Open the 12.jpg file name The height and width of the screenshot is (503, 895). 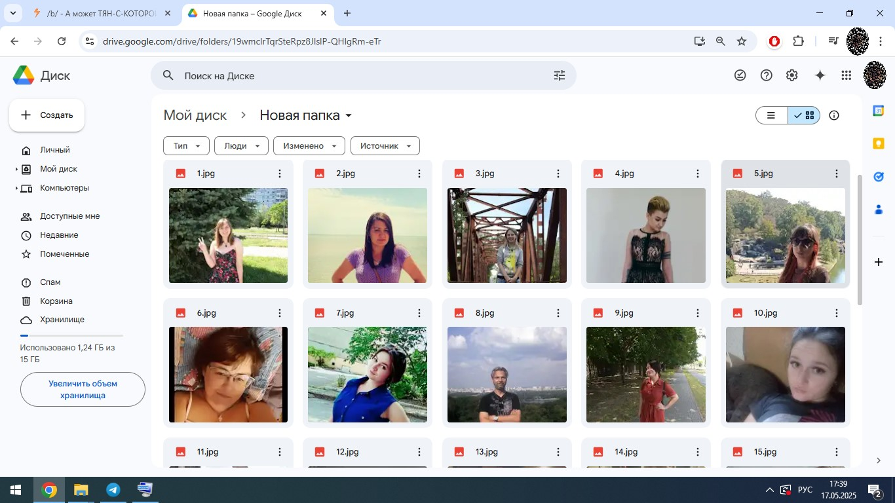coord(347,452)
